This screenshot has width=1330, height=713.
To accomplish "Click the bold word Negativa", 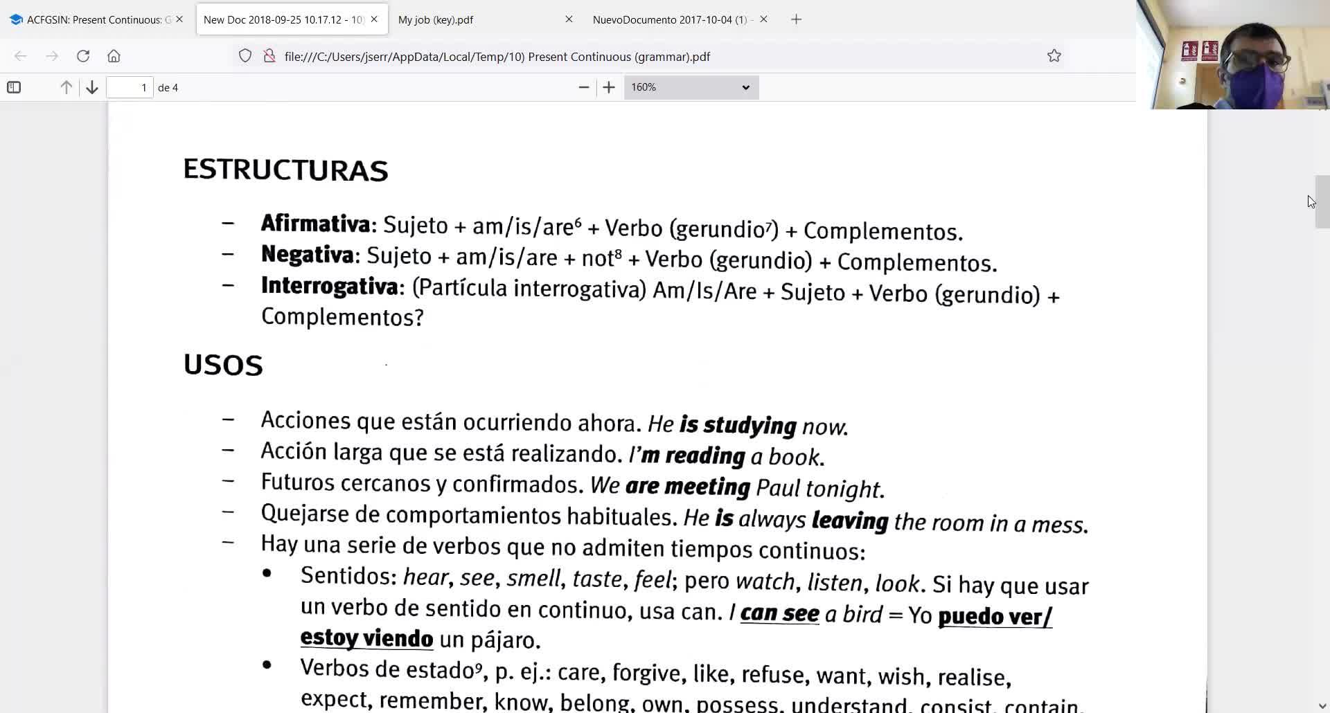I will 308,255.
